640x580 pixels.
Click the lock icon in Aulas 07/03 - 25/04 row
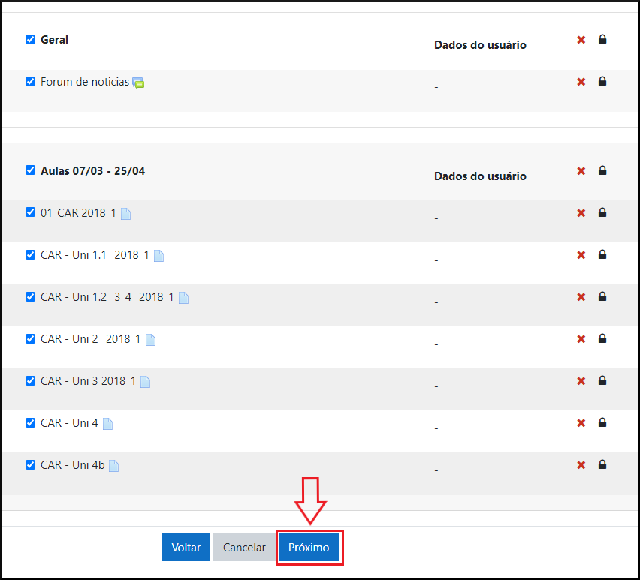tap(602, 171)
